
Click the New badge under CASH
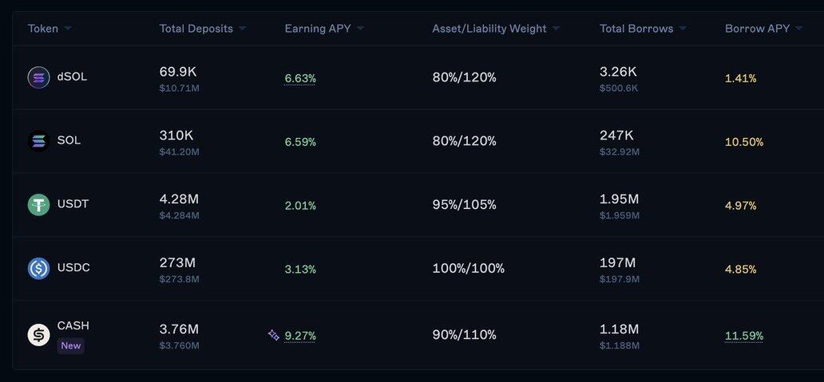(x=70, y=345)
